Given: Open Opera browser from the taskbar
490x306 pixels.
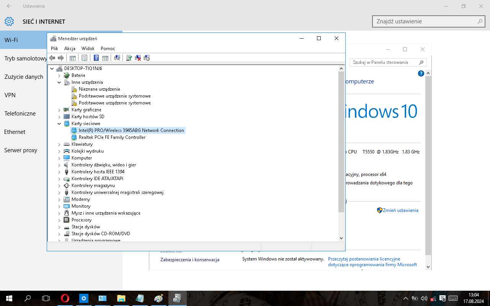Looking at the screenshot, I should pyautogui.click(x=65, y=298).
